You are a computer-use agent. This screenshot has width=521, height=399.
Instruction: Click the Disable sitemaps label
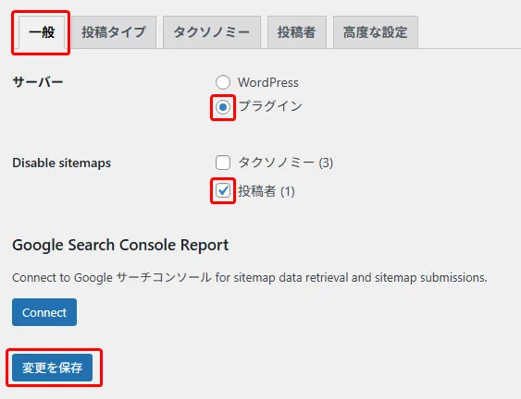61,163
